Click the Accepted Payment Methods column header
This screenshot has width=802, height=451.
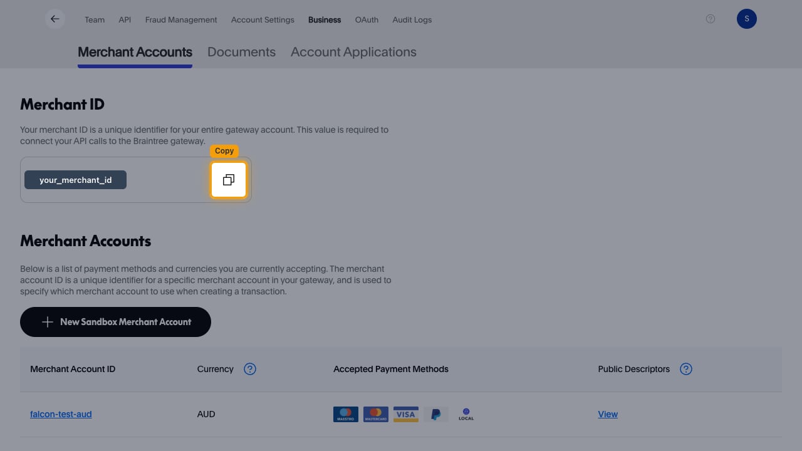(391, 369)
